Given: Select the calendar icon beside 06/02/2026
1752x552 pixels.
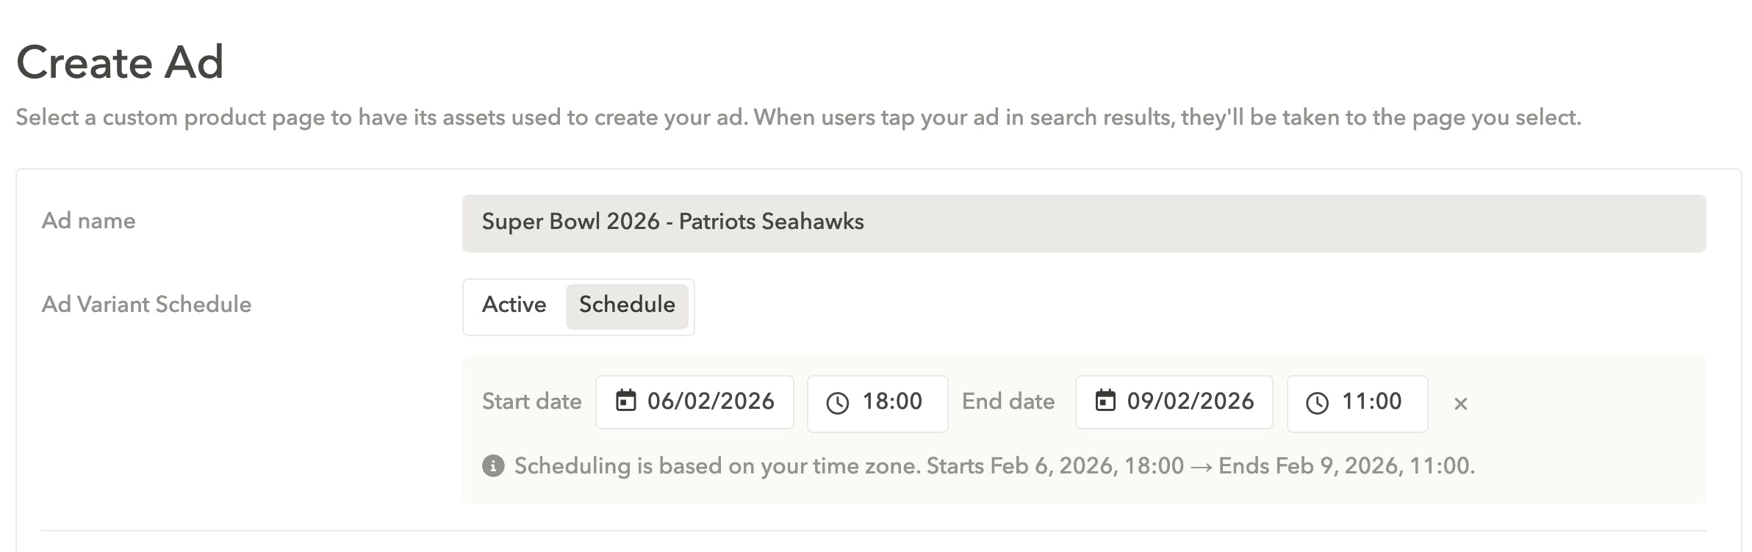Looking at the screenshot, I should pyautogui.click(x=626, y=402).
